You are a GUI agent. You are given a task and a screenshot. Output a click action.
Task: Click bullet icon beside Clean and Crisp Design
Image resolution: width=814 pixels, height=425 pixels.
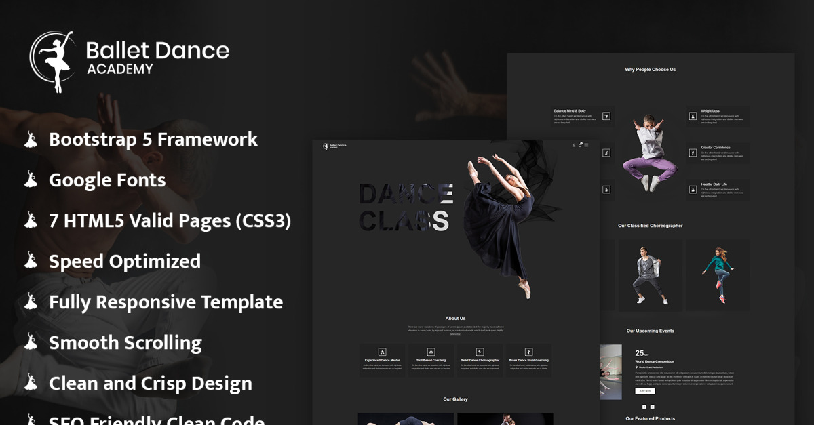(31, 384)
